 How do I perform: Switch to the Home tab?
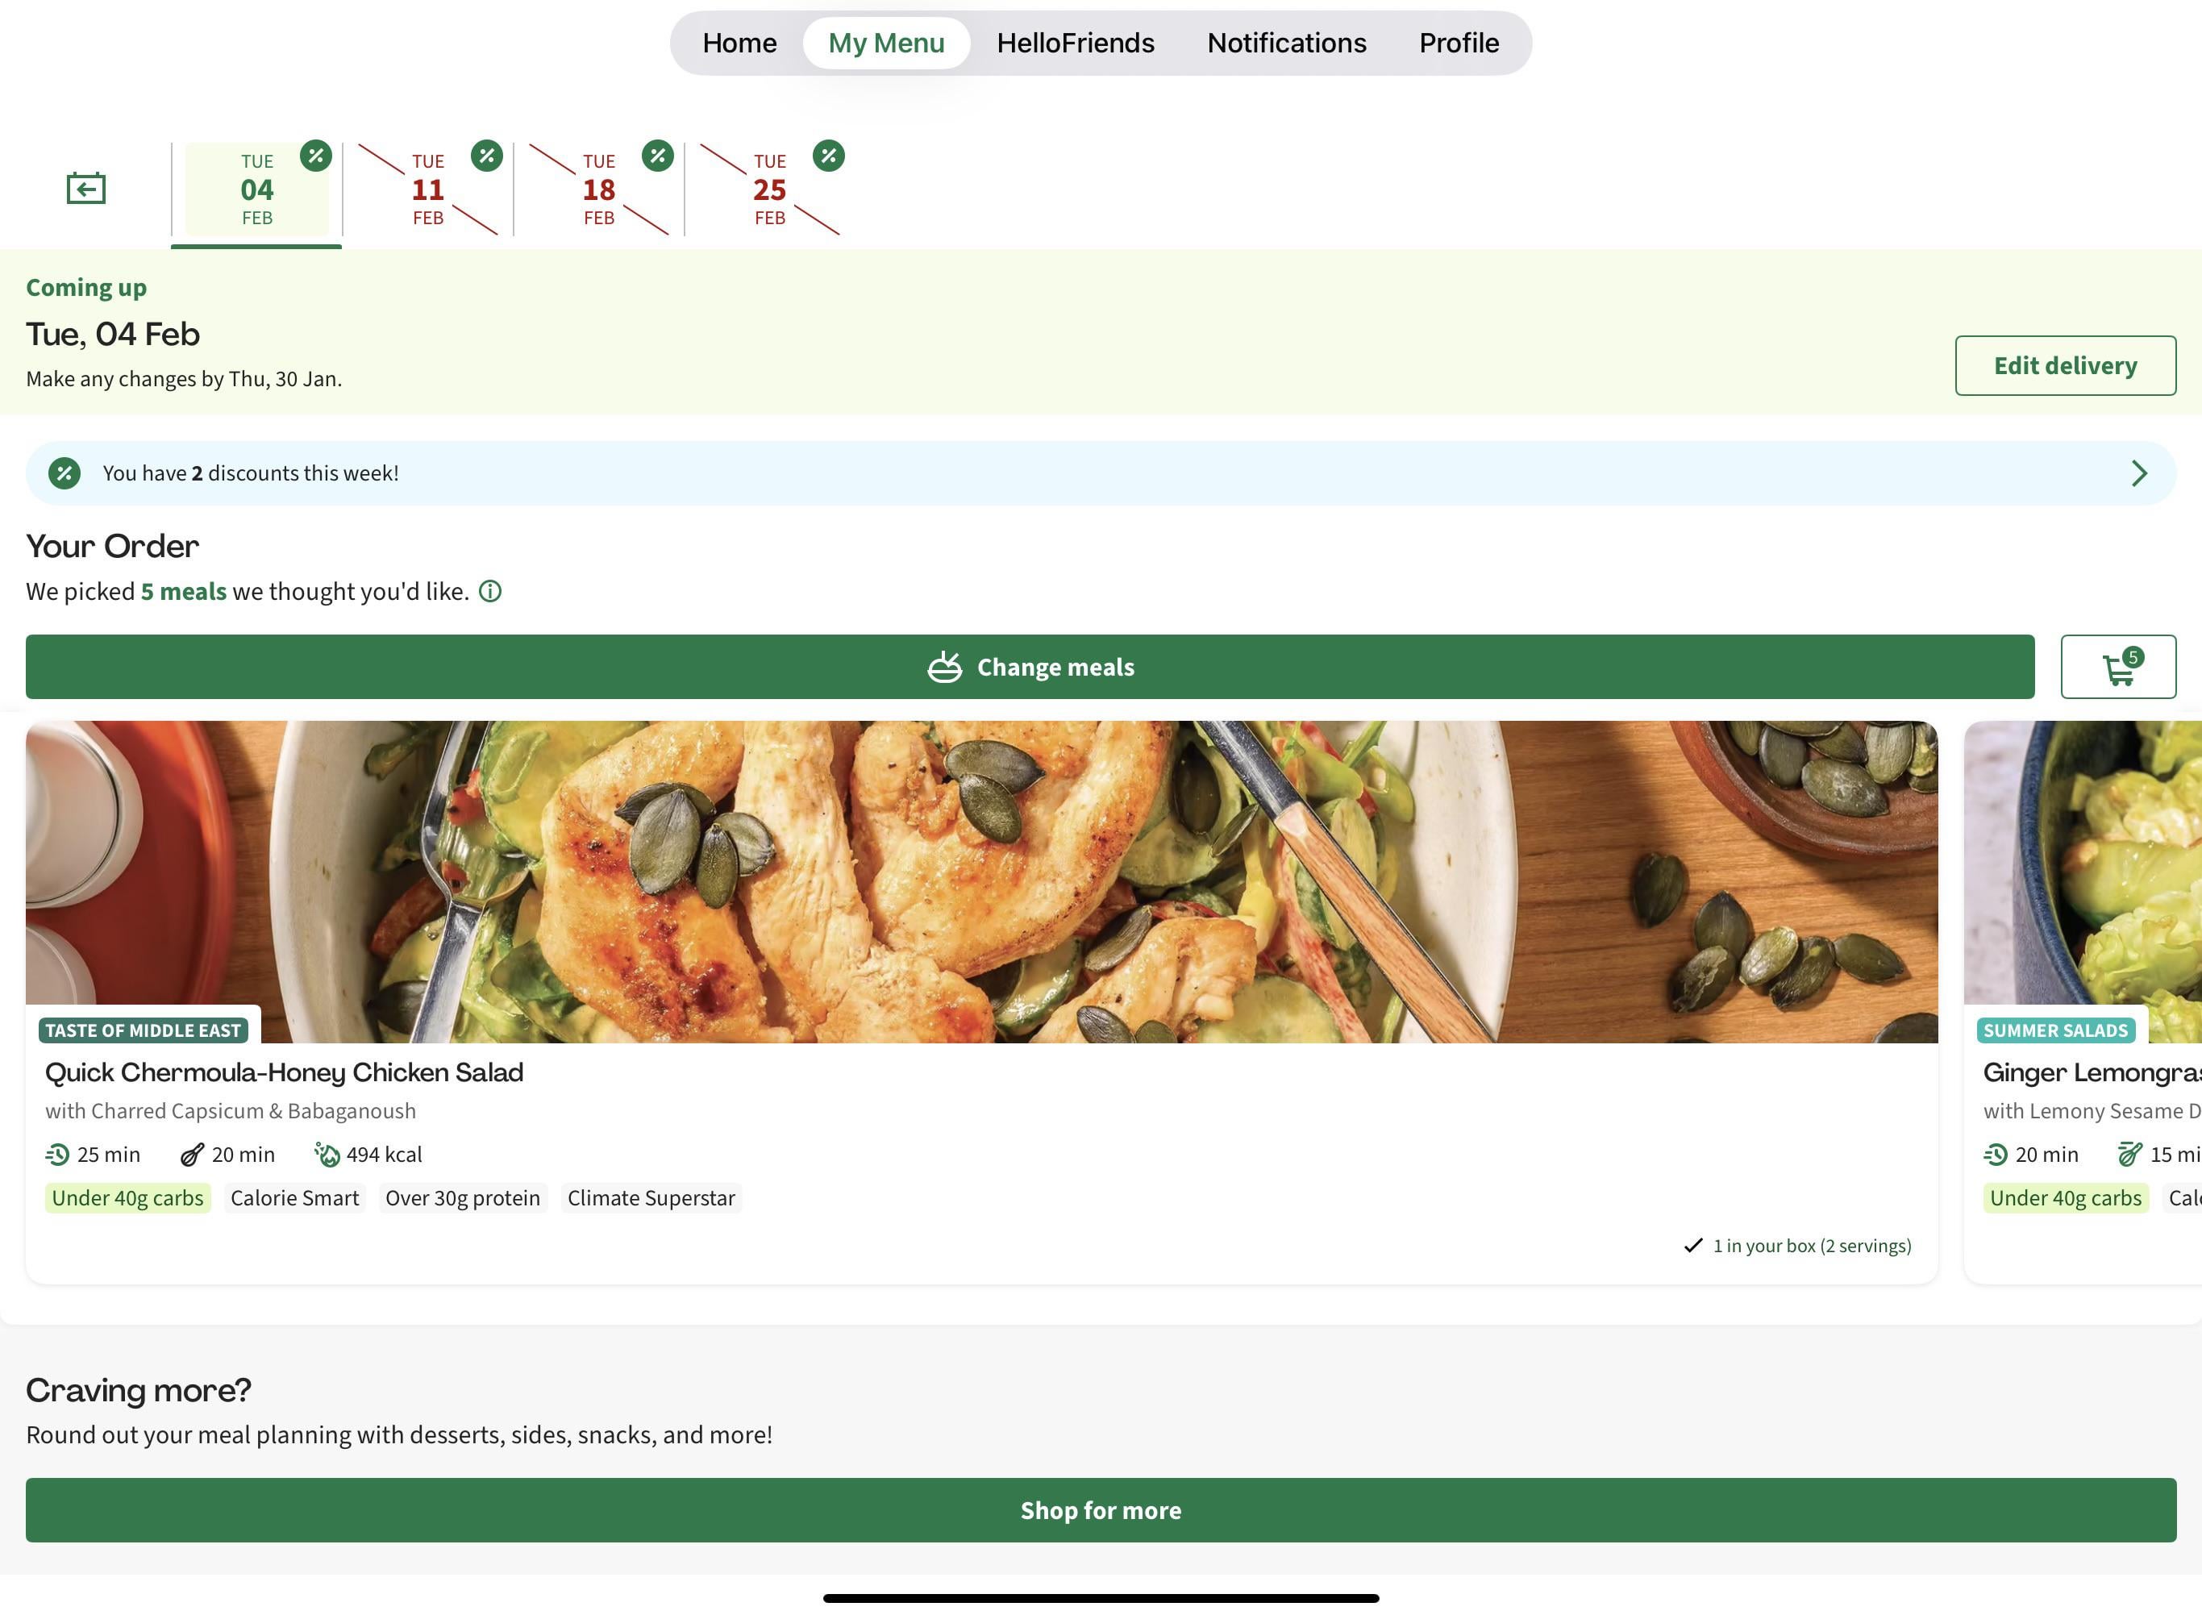click(739, 43)
